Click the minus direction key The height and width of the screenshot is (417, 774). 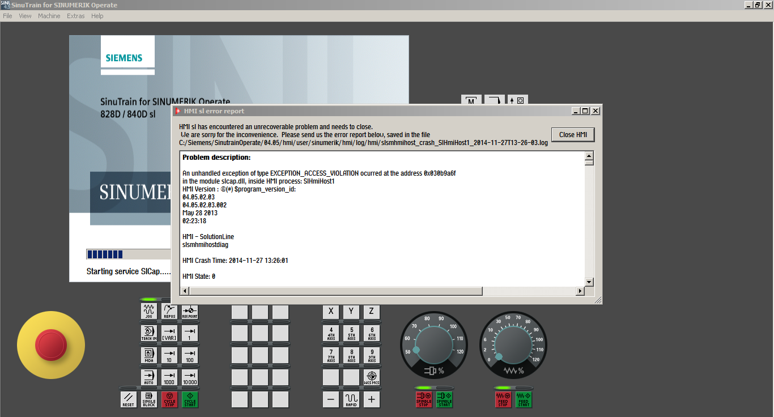331,399
